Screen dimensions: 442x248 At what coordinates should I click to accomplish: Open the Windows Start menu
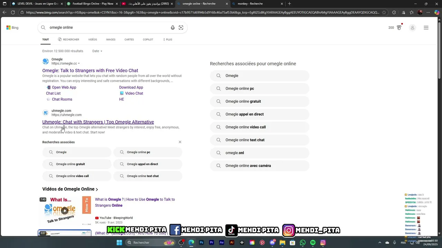[119, 242]
